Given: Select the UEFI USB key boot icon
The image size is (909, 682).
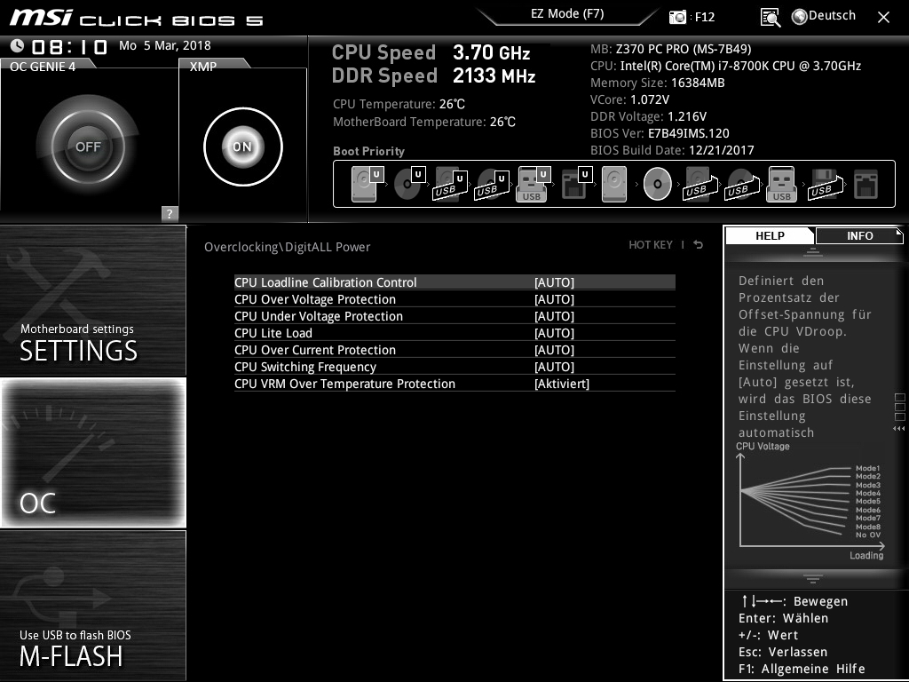Looking at the screenshot, I should click(x=533, y=184).
